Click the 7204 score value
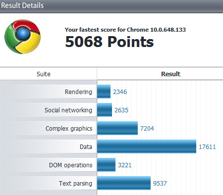Image resolution: width=223 pixels, height=195 pixels. click(147, 129)
